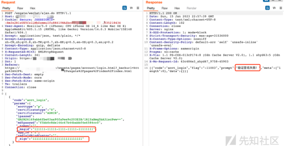The width and height of the screenshot is (284, 146).
Task: Open the Render tab in Response
Action: 192,8
